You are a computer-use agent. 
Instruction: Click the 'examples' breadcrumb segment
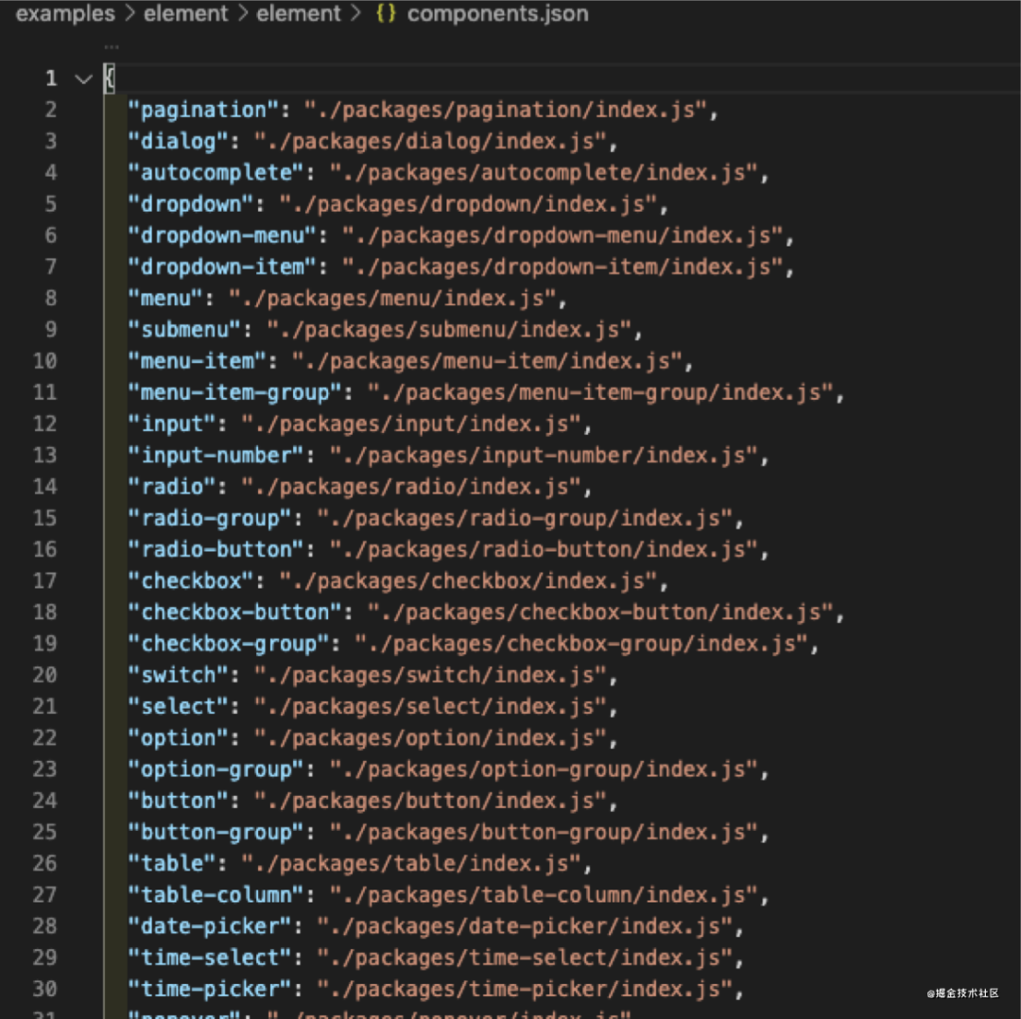coord(65,13)
